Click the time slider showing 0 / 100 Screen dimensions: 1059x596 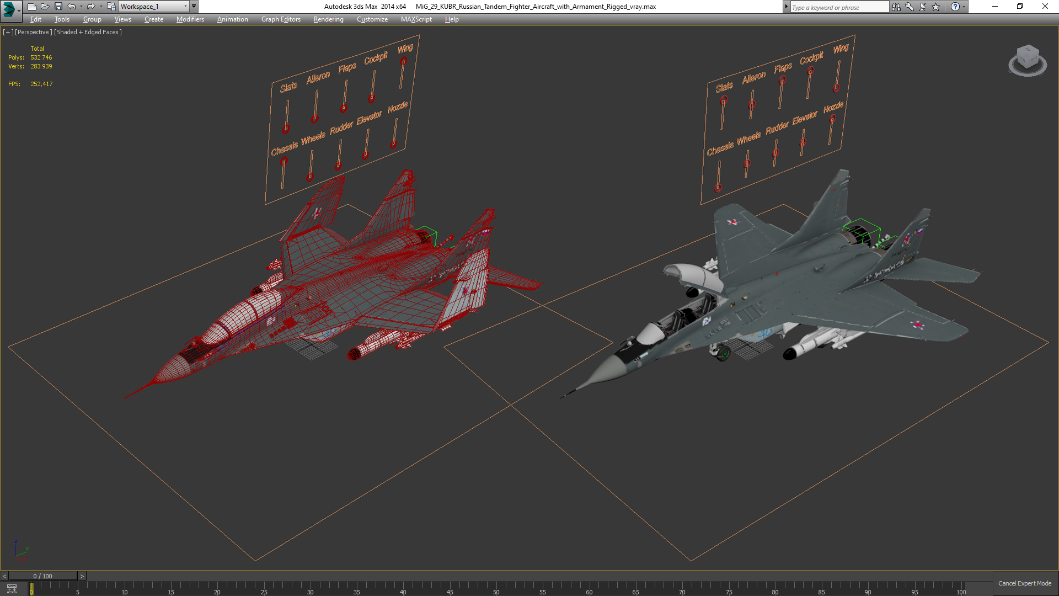pos(43,576)
